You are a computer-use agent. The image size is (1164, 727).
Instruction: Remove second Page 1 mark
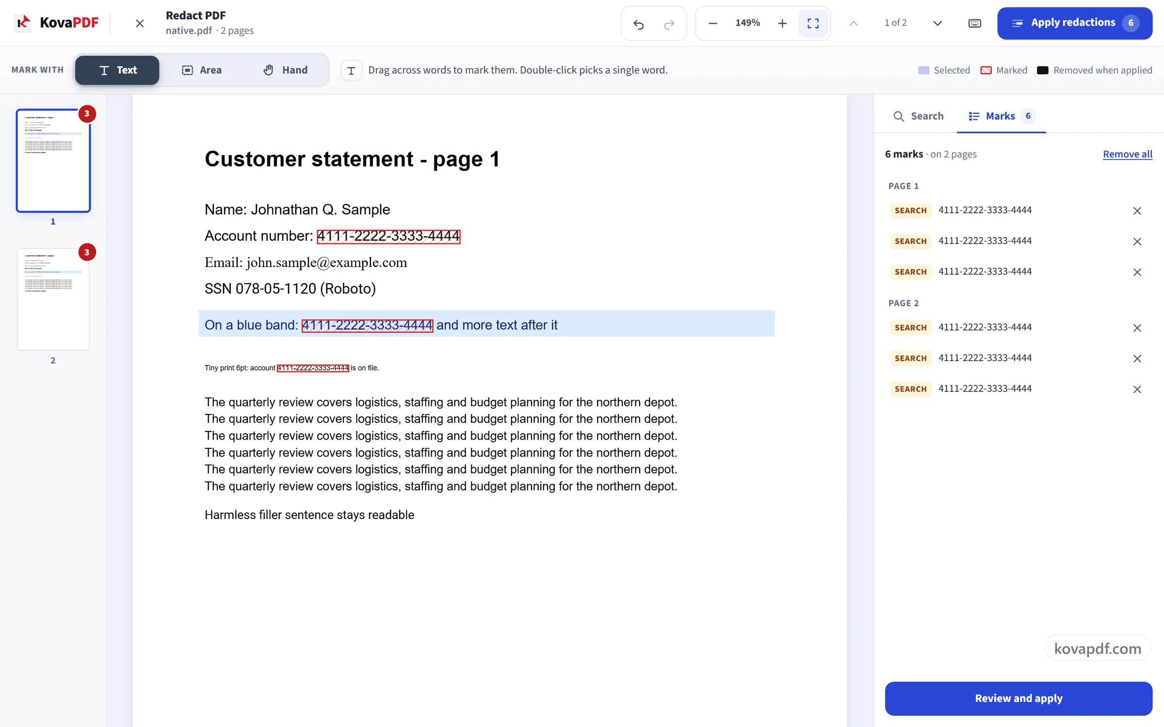[x=1137, y=241]
